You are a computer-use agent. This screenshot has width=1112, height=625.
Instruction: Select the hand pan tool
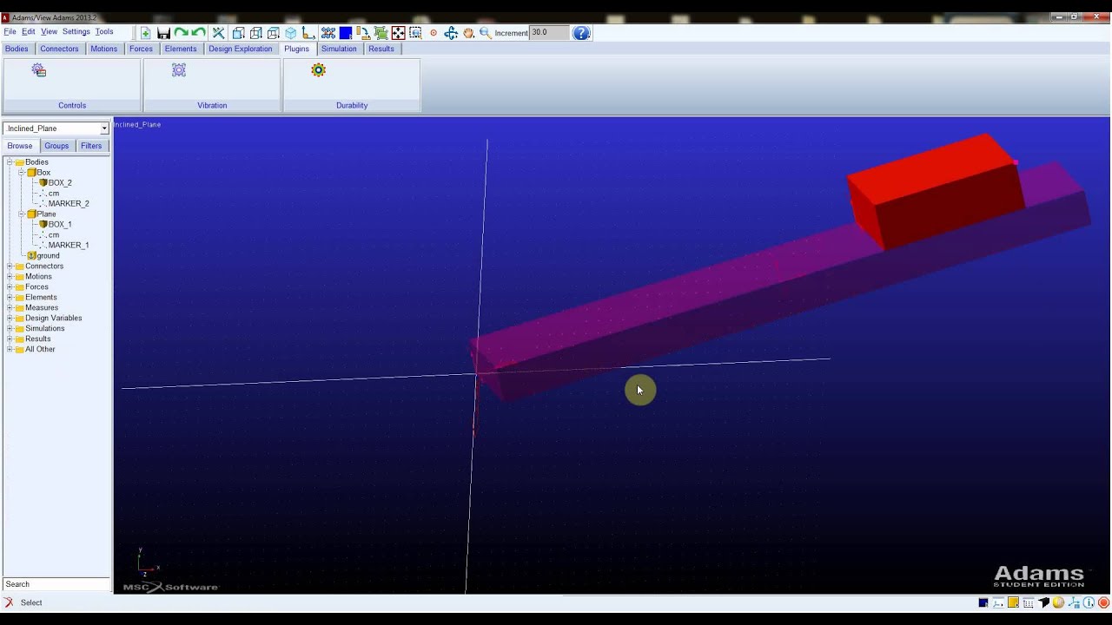468,33
